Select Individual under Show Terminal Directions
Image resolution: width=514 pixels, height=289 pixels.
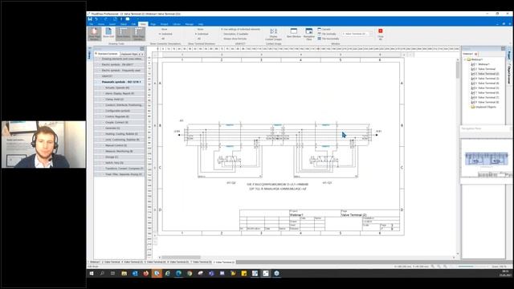point(202,34)
